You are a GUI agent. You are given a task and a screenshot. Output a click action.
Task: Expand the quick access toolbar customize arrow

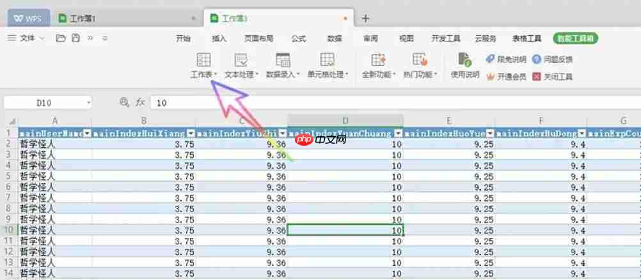point(105,38)
